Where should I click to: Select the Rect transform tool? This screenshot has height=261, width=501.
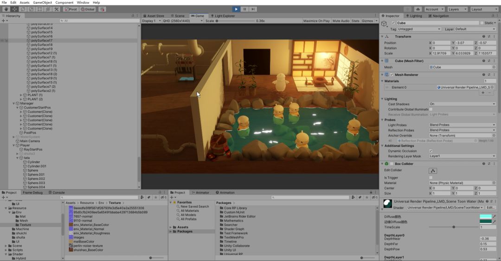tap(39, 9)
